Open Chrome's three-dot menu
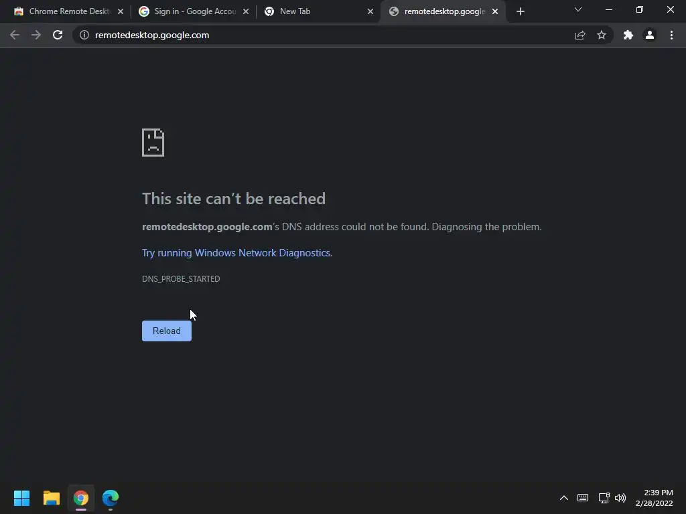686x514 pixels. [671, 35]
